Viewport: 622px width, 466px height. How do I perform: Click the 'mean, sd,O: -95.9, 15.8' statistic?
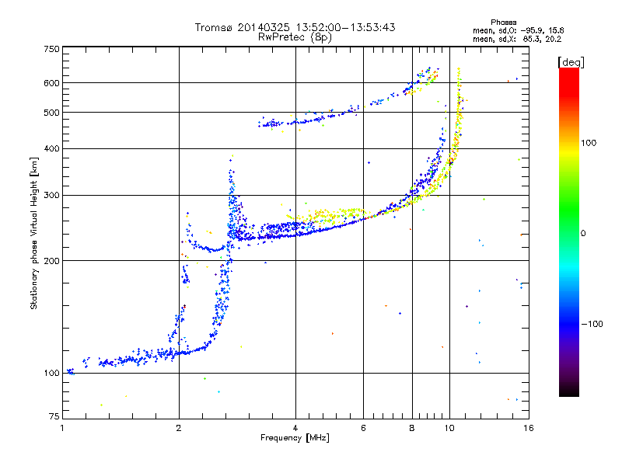pos(519,30)
